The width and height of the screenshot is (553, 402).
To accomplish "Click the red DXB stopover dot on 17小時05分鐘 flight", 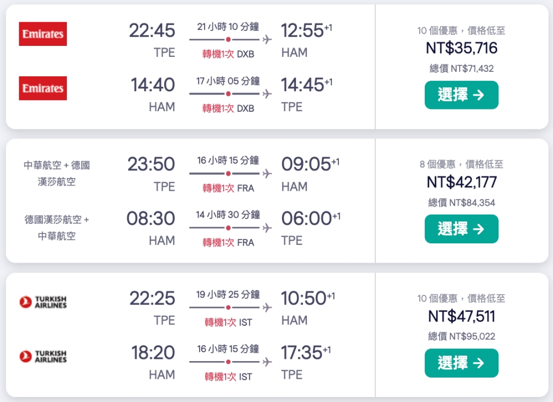I will click(228, 94).
